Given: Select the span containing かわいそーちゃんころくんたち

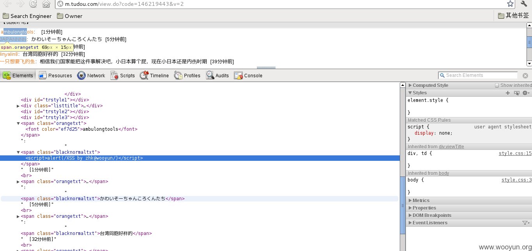Looking at the screenshot, I should tap(103, 199).
